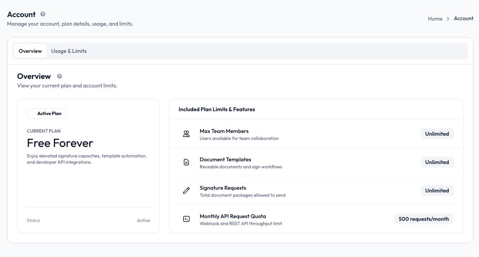Click 'Reusable documents and sign workflows' text
Viewport: 479px width, 257px height.
(x=241, y=167)
